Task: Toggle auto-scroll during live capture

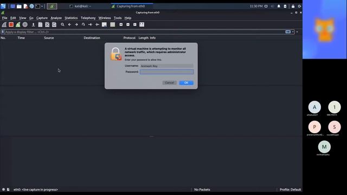Action: 104,24
